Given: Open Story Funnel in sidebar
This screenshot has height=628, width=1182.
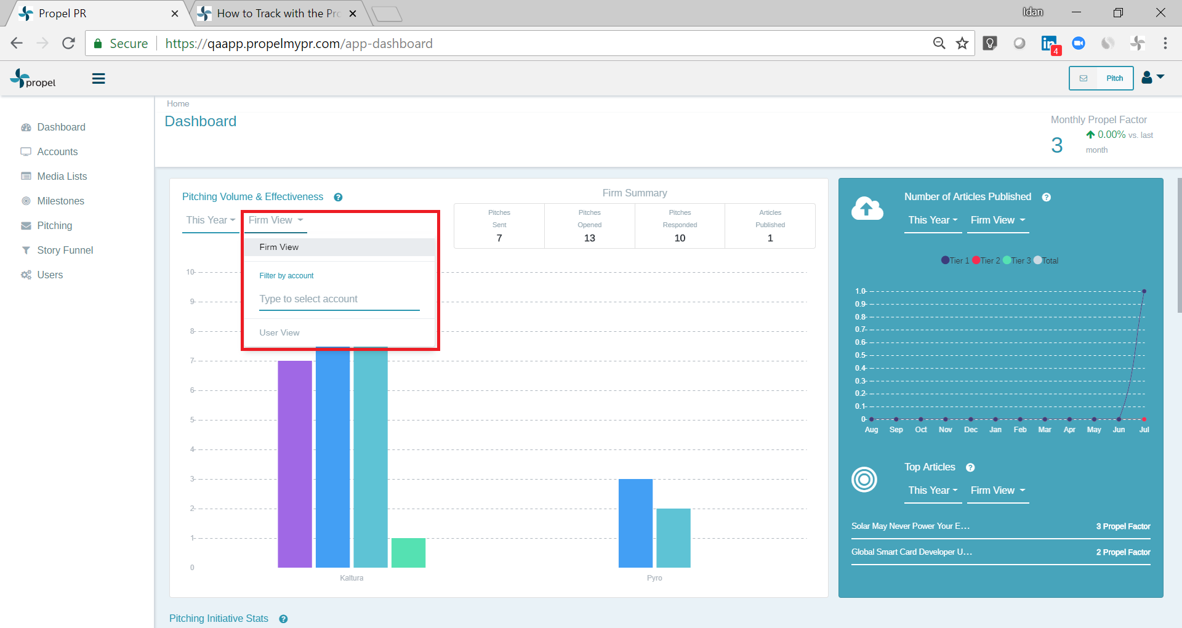Looking at the screenshot, I should [x=65, y=251].
